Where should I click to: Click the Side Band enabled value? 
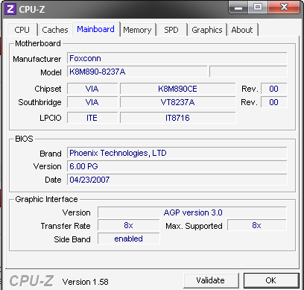[x=129, y=239]
